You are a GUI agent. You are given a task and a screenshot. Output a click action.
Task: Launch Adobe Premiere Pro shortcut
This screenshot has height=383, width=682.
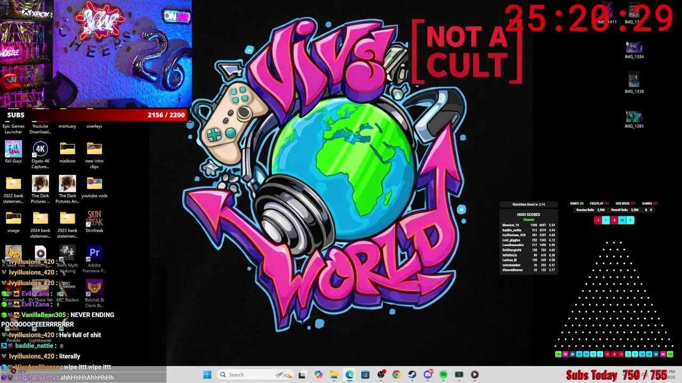coord(94,259)
